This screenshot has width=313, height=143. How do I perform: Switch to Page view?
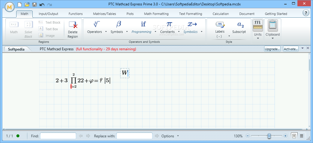[294, 136]
